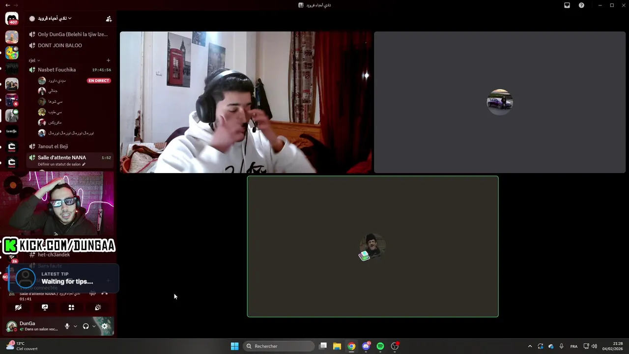Expand microphone input options arrow
The height and width of the screenshot is (354, 629).
coord(75,326)
